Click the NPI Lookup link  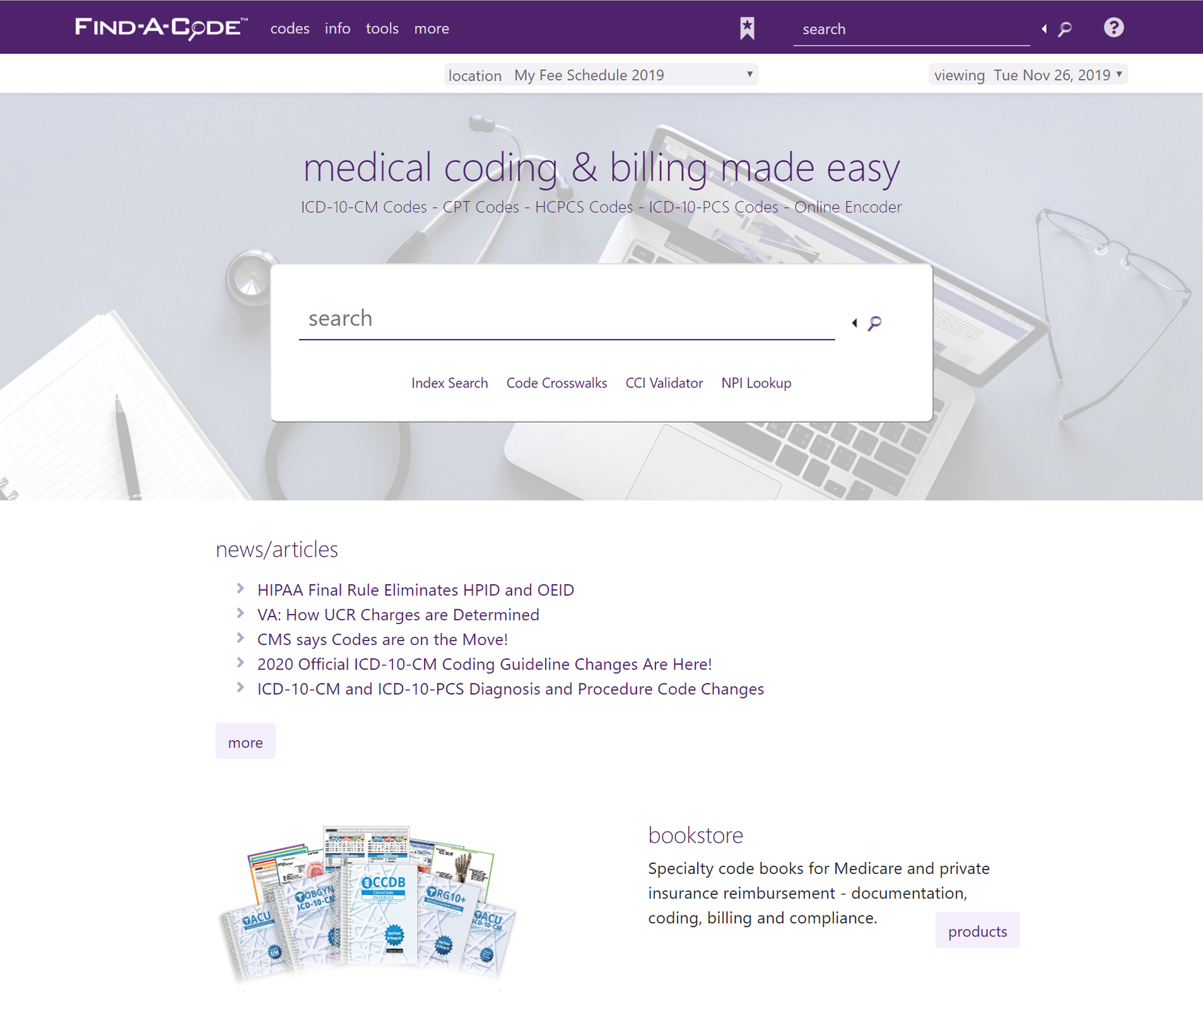756,383
